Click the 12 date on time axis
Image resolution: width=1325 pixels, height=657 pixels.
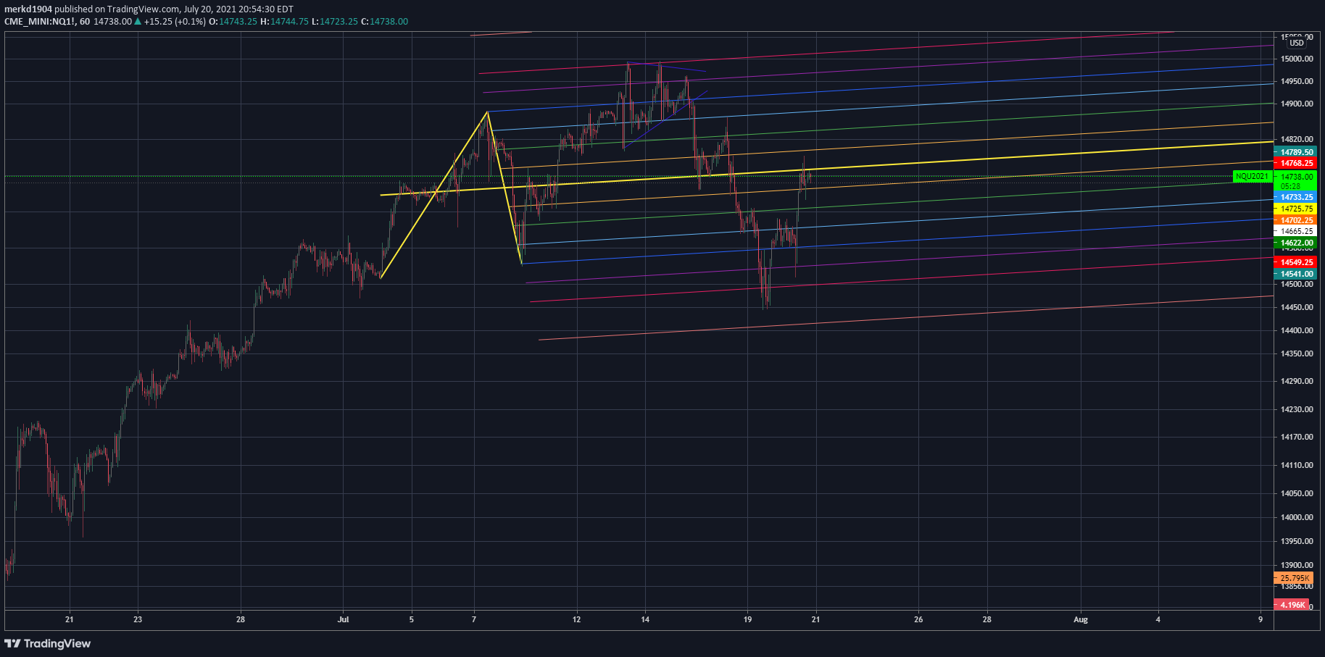576,619
